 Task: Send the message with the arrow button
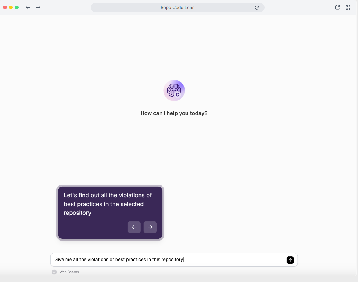coord(290,260)
